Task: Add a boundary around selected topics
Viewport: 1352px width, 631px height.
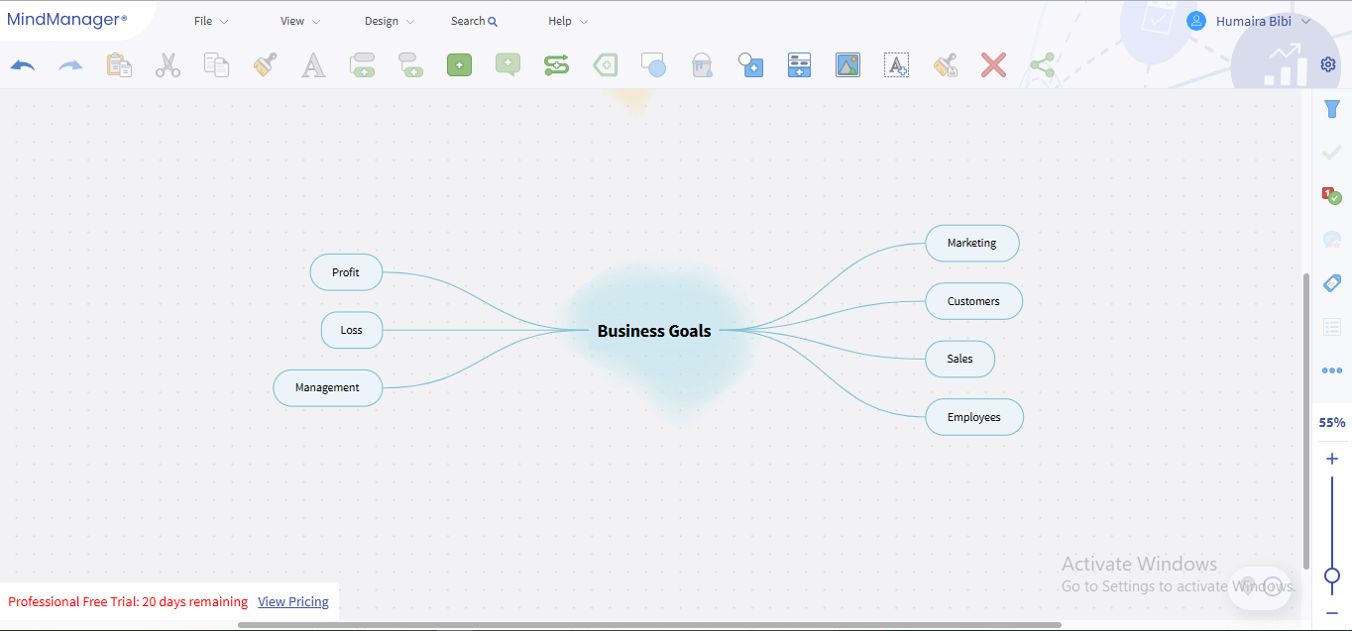Action: (x=605, y=64)
